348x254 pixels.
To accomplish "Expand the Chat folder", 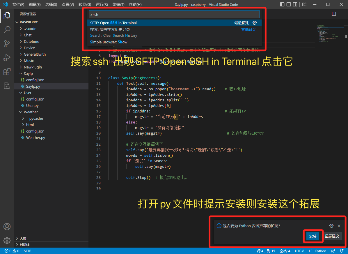I will (51, 35).
